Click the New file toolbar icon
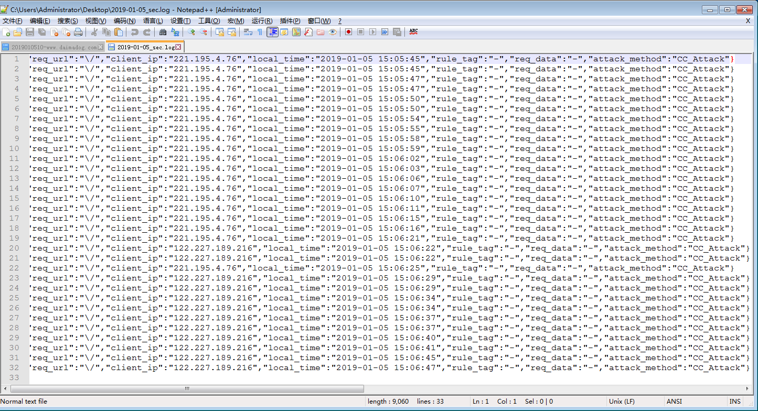 tap(6, 32)
